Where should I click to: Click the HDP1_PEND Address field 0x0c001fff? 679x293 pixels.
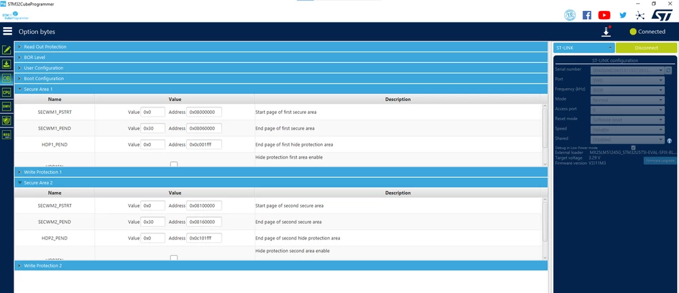tap(205, 144)
